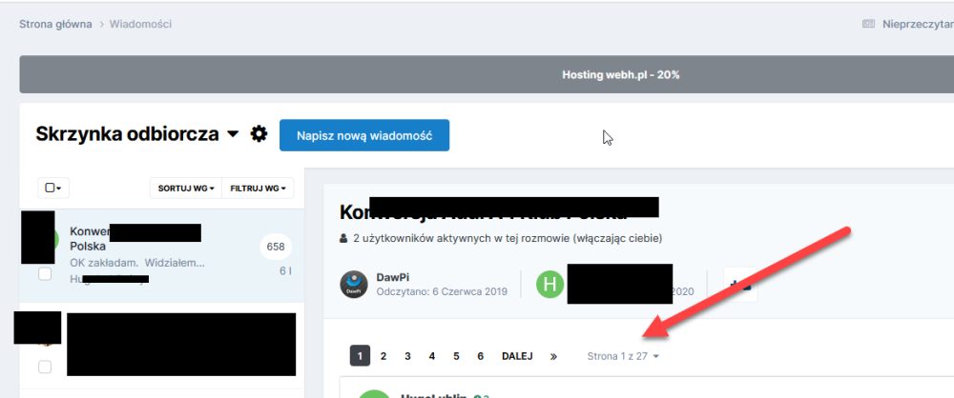Viewport: 954px width, 398px height.
Task: Click the 658 replies count badge
Action: (276, 247)
